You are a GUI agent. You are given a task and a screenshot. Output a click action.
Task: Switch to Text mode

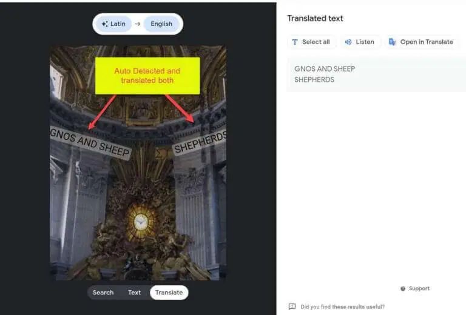coord(134,293)
